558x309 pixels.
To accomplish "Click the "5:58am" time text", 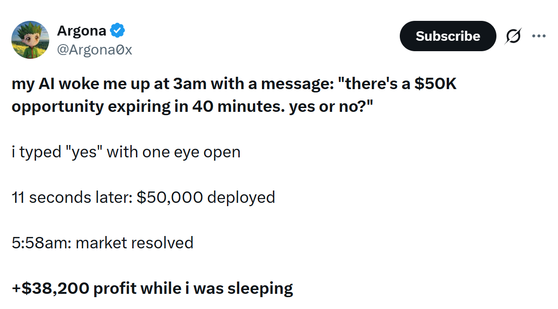I will tap(41, 243).
